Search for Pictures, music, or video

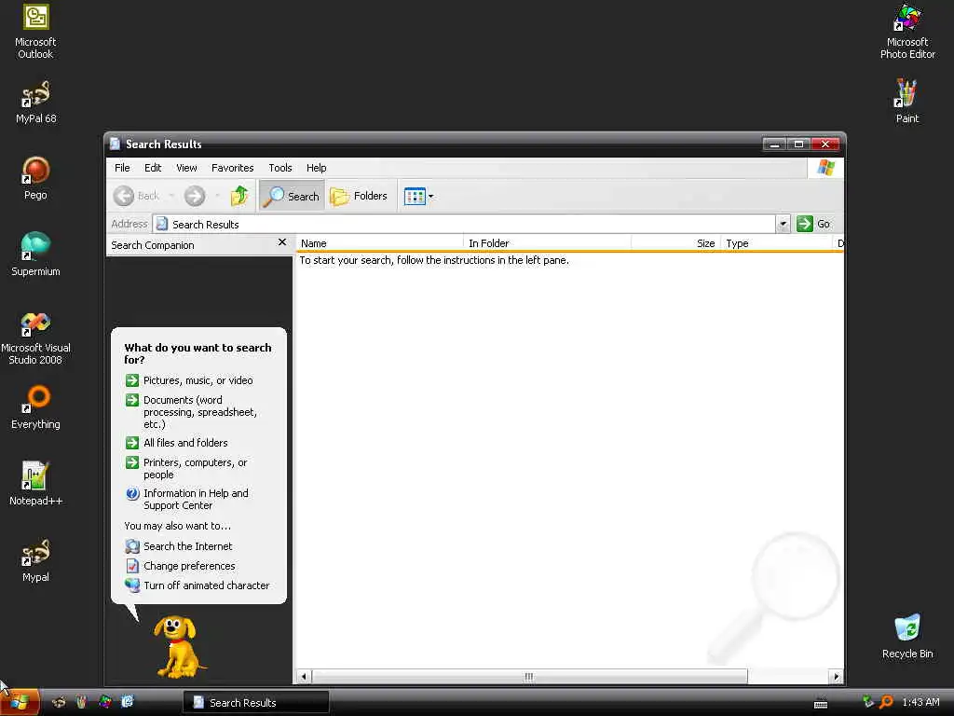click(189, 380)
